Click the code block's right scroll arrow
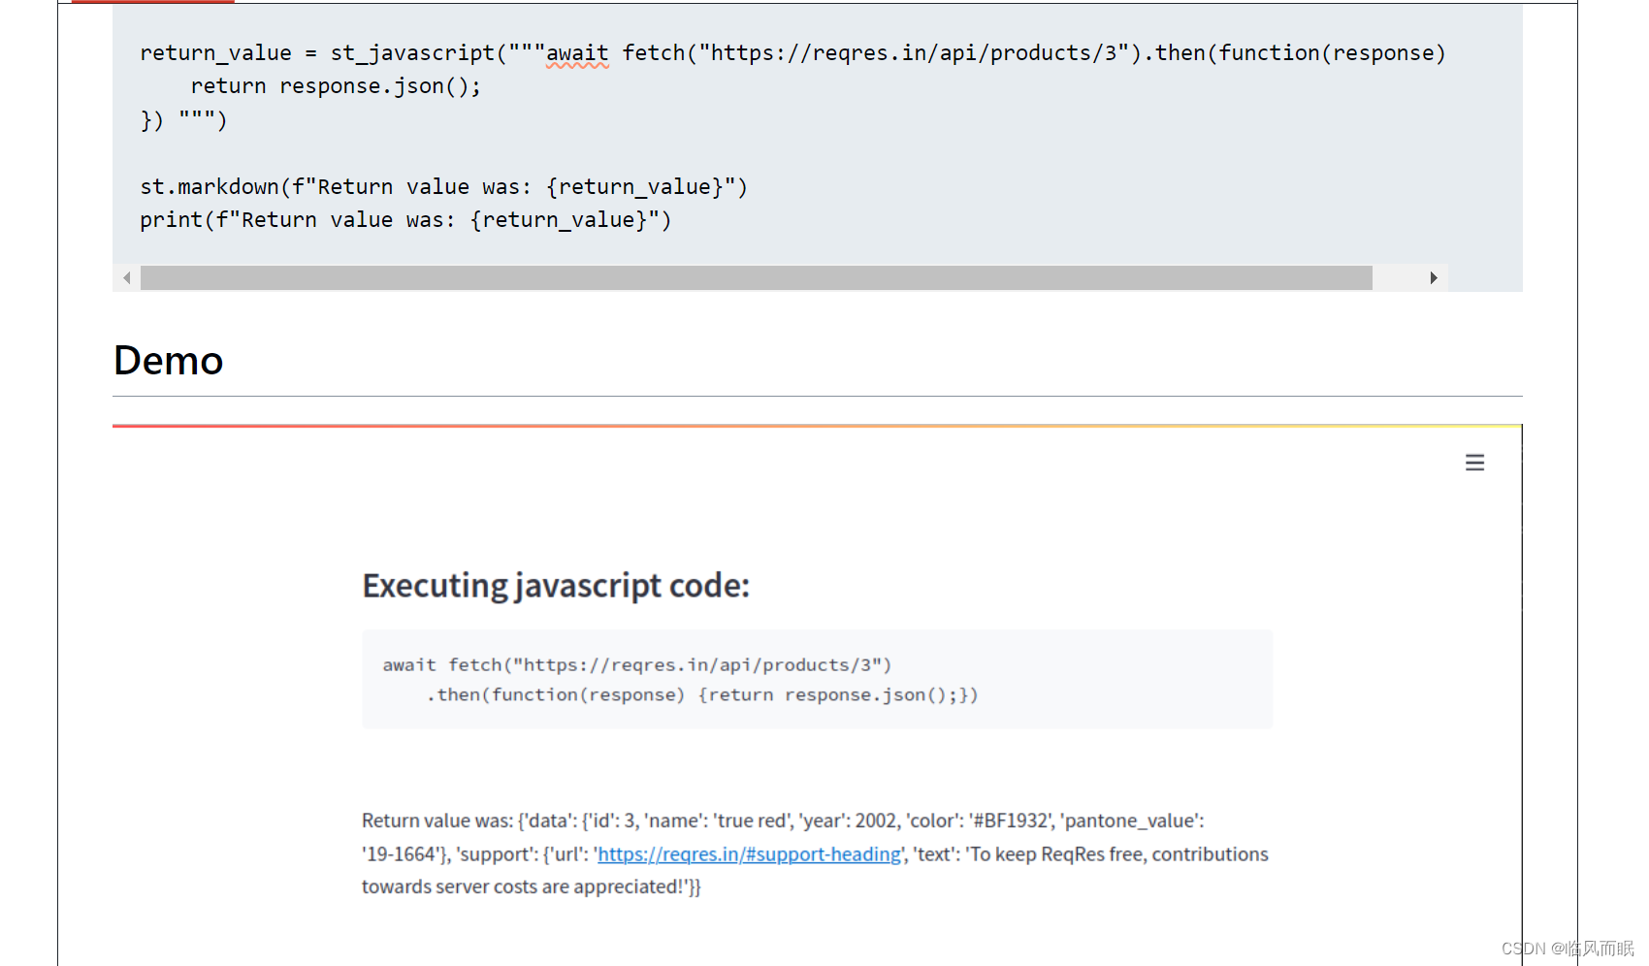 coord(1434,277)
